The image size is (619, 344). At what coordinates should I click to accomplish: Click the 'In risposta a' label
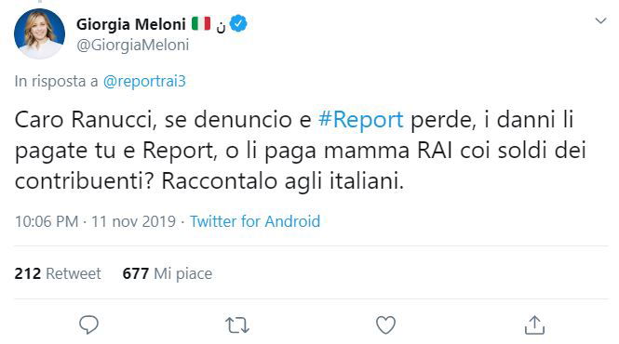(x=56, y=81)
